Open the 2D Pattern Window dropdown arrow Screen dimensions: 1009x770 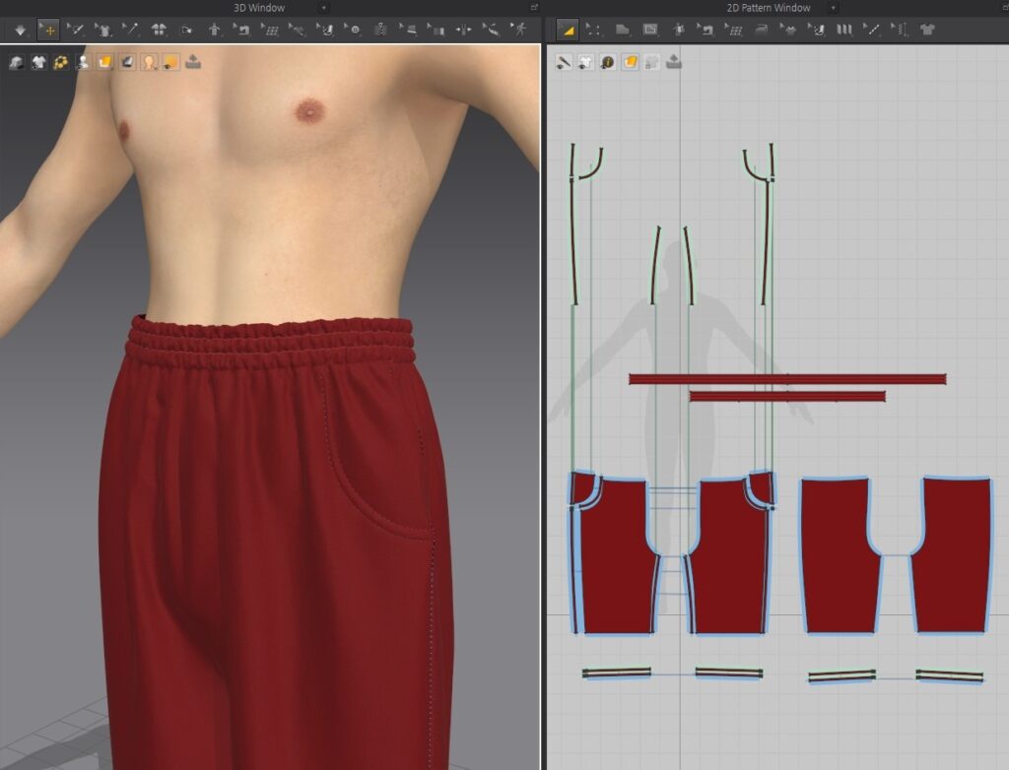[x=834, y=7]
